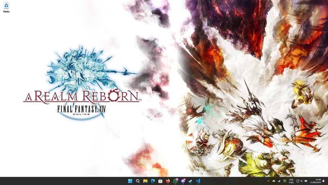Viewport: 328px width, 185px height.
Task: Open the Windows Start menu
Action: (x=130, y=181)
